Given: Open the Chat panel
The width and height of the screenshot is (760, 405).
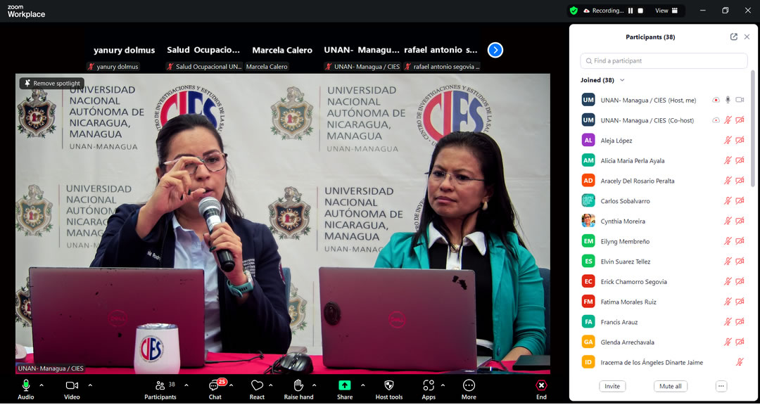Looking at the screenshot, I should point(215,386).
